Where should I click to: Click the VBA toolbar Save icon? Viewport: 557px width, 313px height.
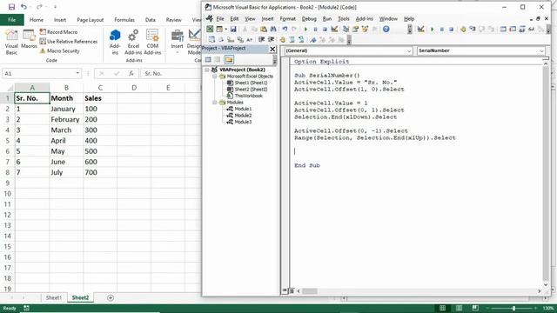pyautogui.click(x=233, y=29)
